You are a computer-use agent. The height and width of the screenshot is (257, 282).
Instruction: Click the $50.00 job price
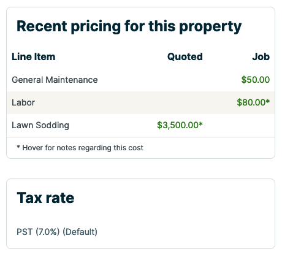coord(256,80)
